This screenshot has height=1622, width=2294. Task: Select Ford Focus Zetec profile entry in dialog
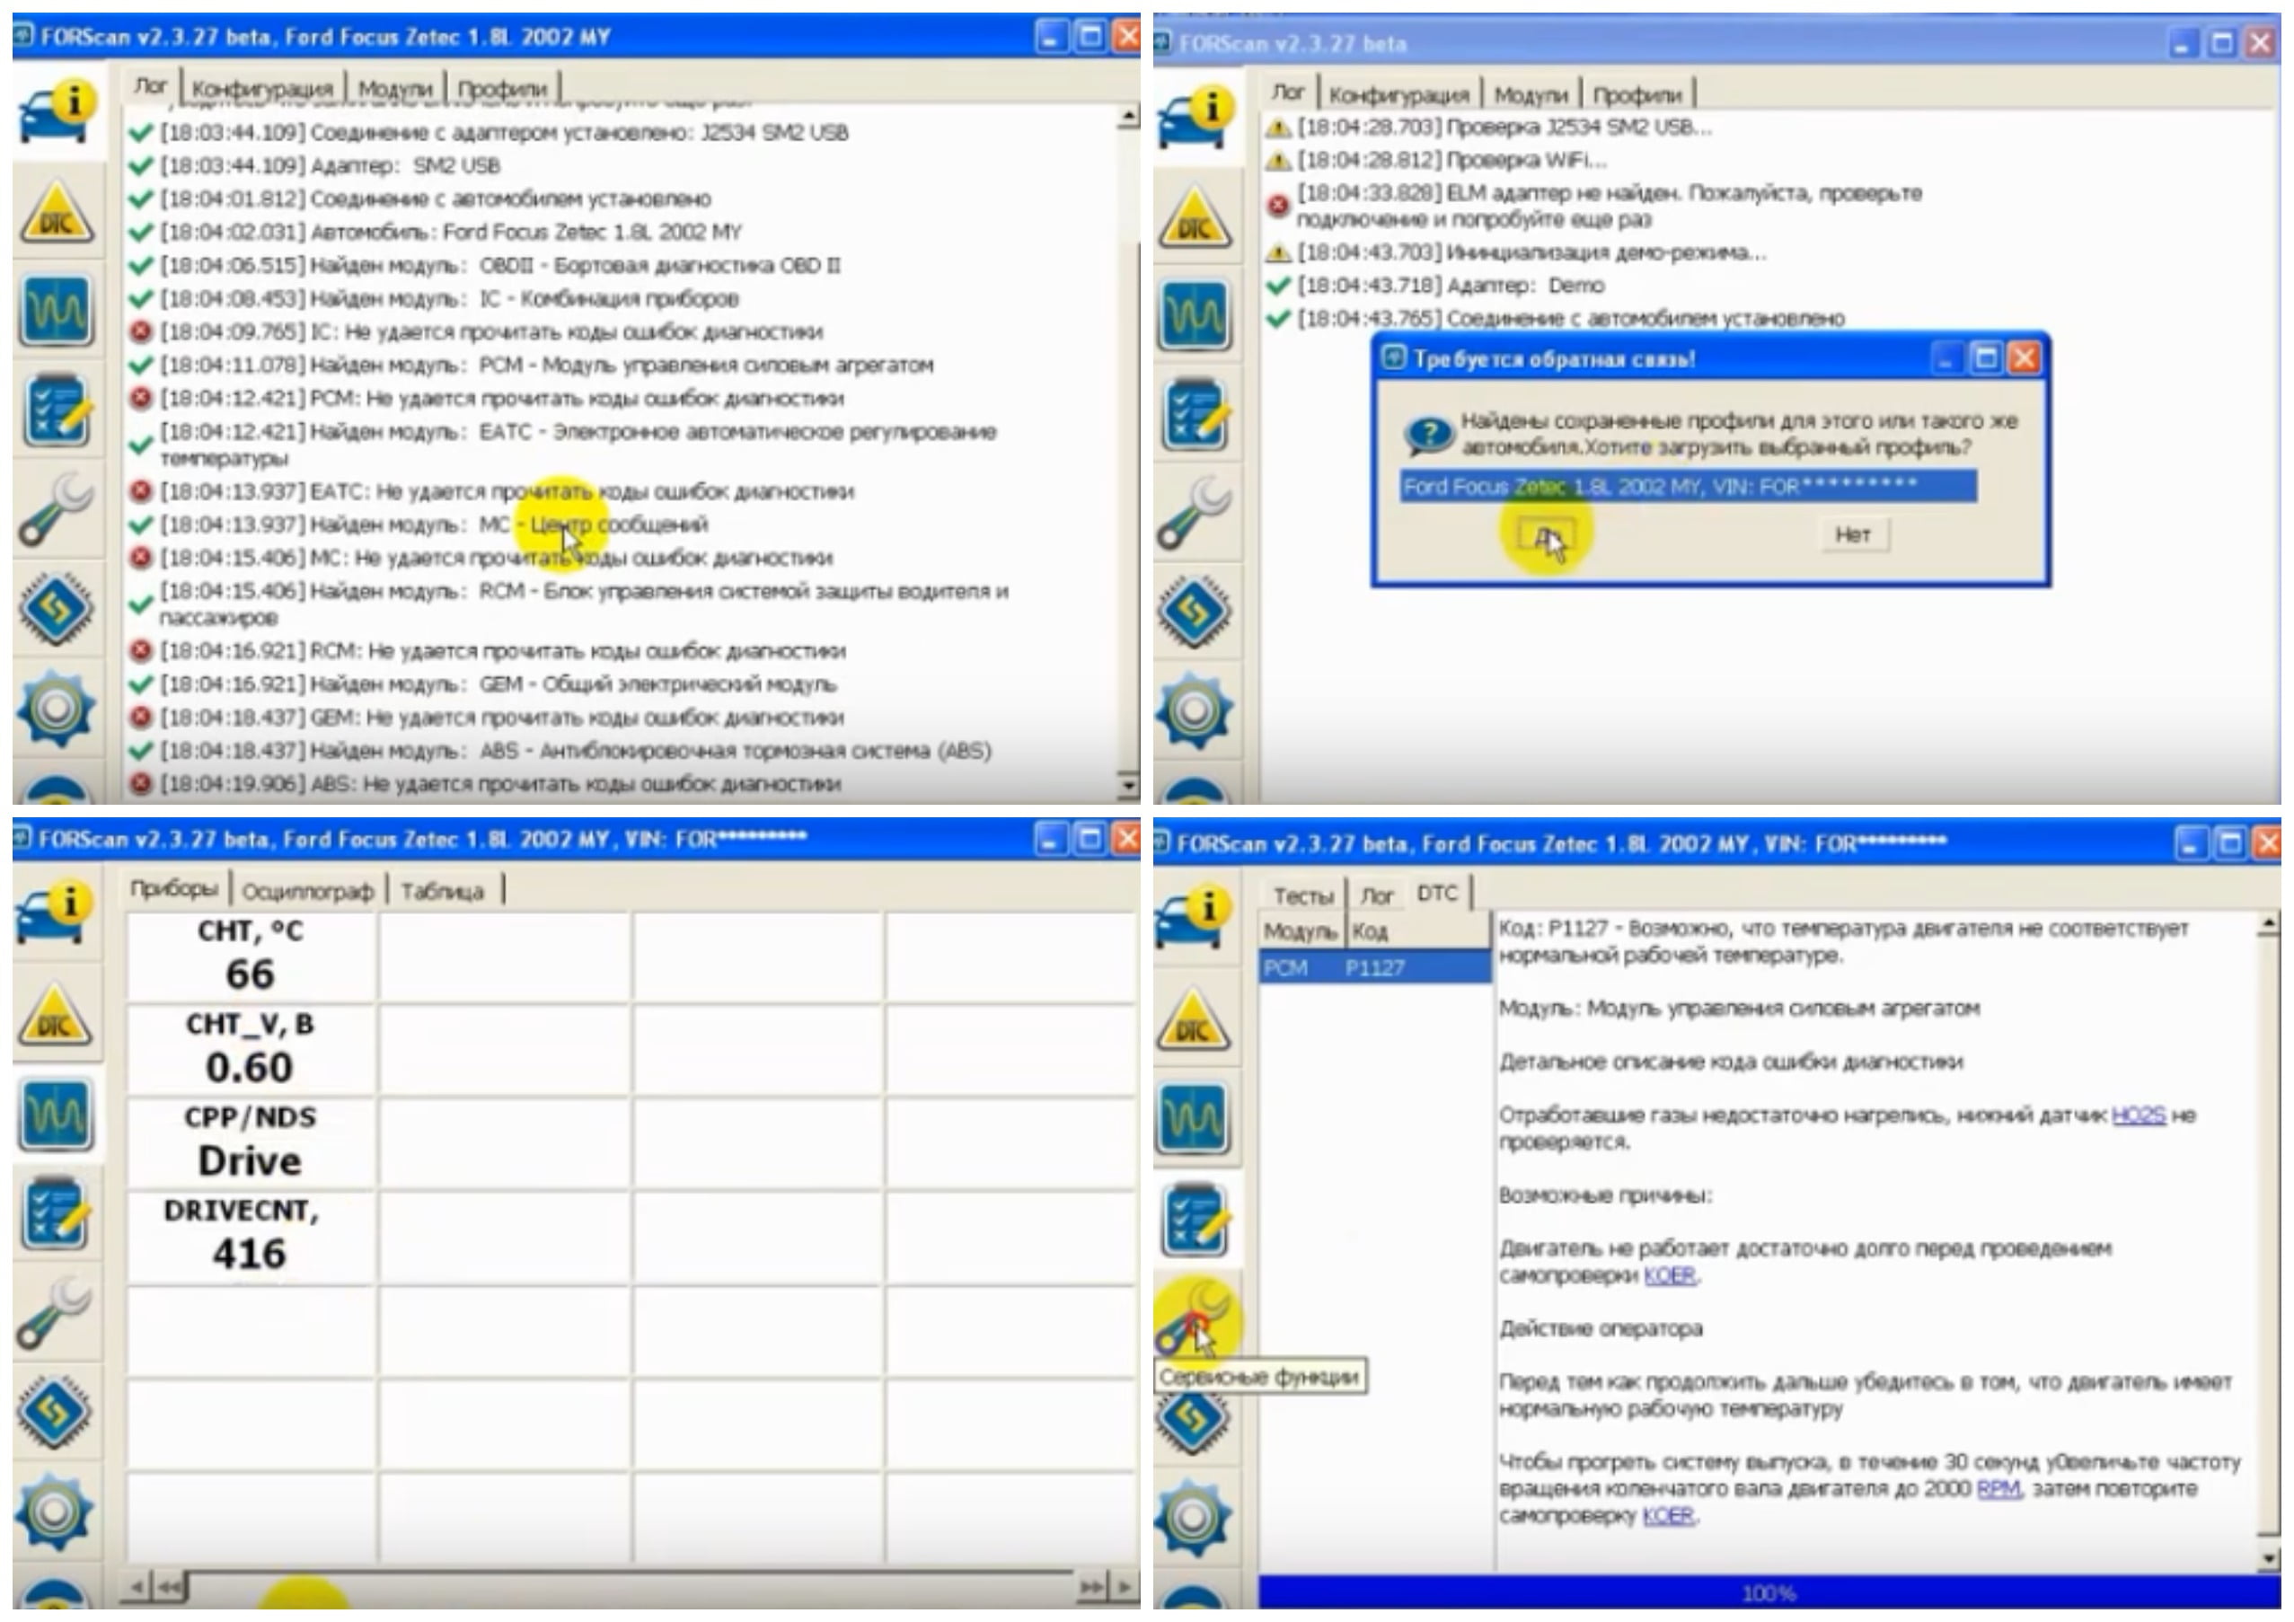tap(1688, 487)
